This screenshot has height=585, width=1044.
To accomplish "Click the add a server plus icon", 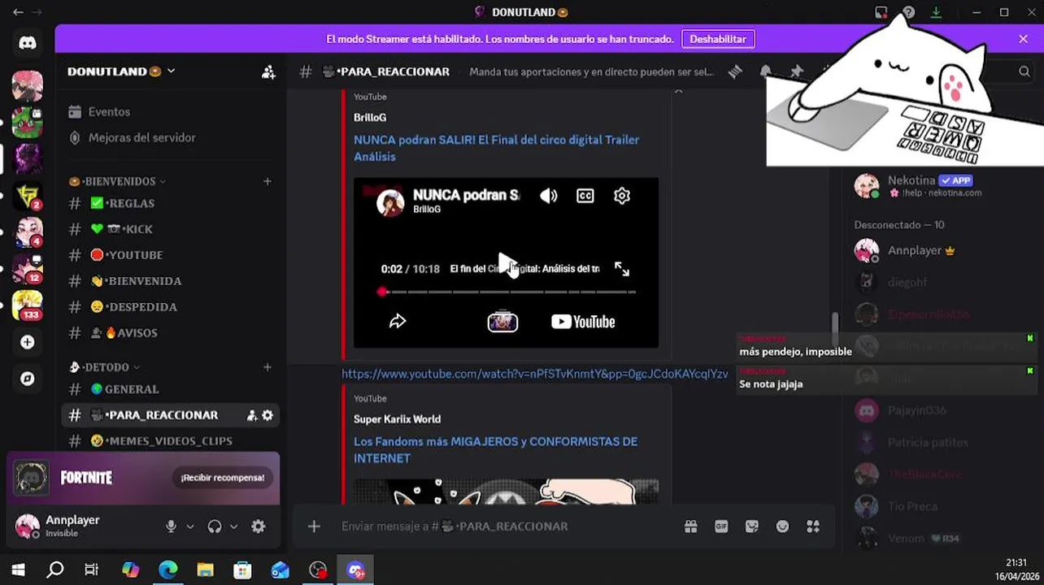I will (28, 342).
